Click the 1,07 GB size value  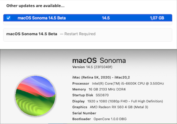[x=157, y=18]
